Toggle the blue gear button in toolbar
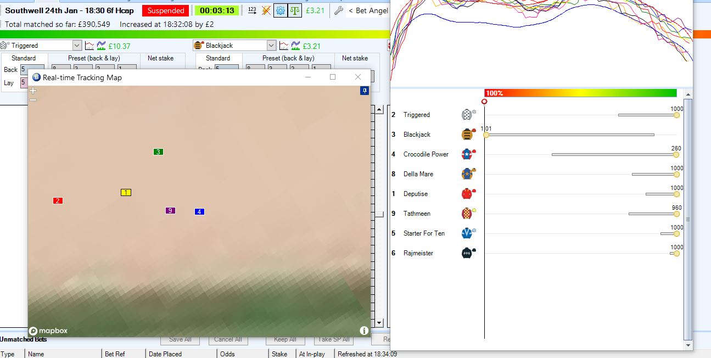This screenshot has width=711, height=358. click(x=280, y=10)
